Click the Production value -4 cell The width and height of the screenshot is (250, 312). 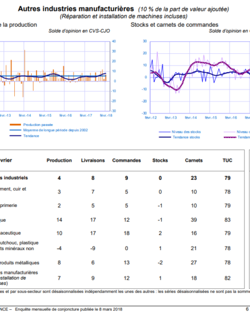point(59,248)
